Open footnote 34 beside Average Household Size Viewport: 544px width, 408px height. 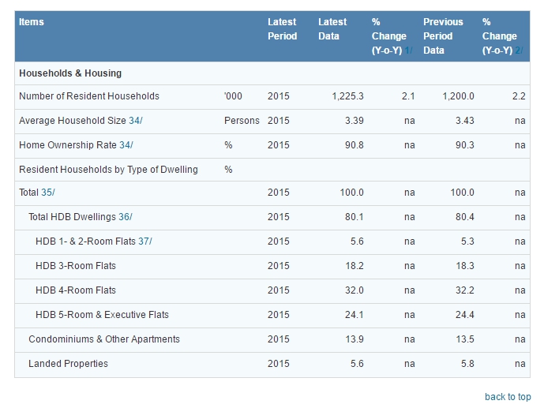(136, 121)
